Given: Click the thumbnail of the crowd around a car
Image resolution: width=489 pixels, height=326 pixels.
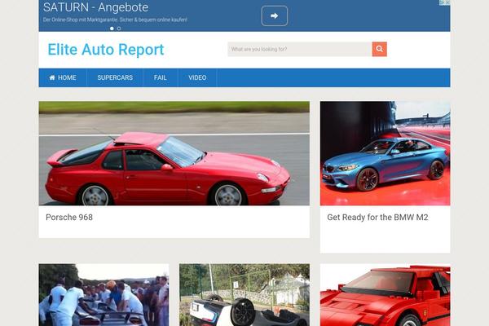Looking at the screenshot, I should click(x=104, y=295).
